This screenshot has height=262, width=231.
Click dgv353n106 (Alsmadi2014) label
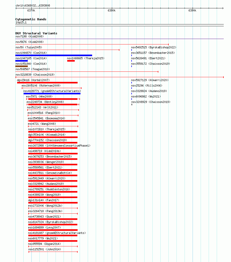47,135
